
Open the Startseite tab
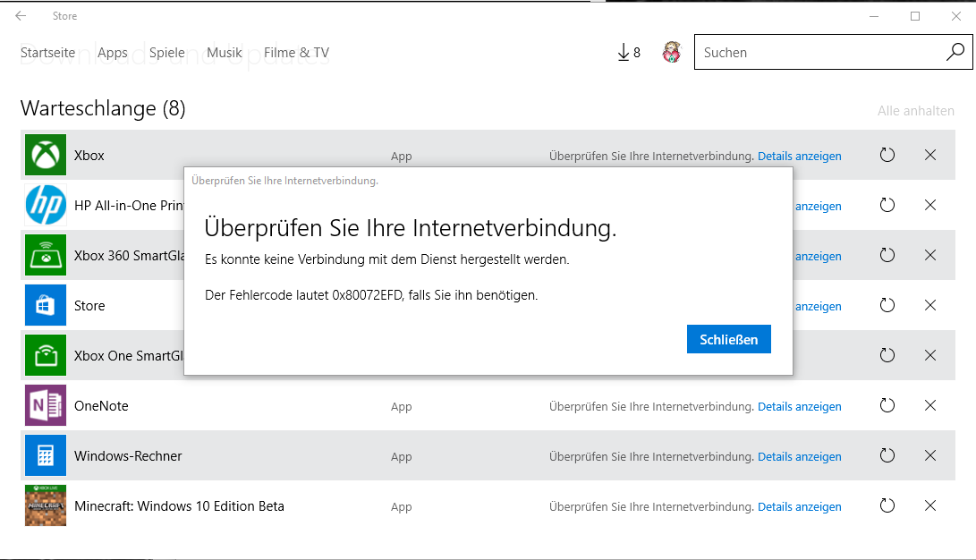point(48,53)
